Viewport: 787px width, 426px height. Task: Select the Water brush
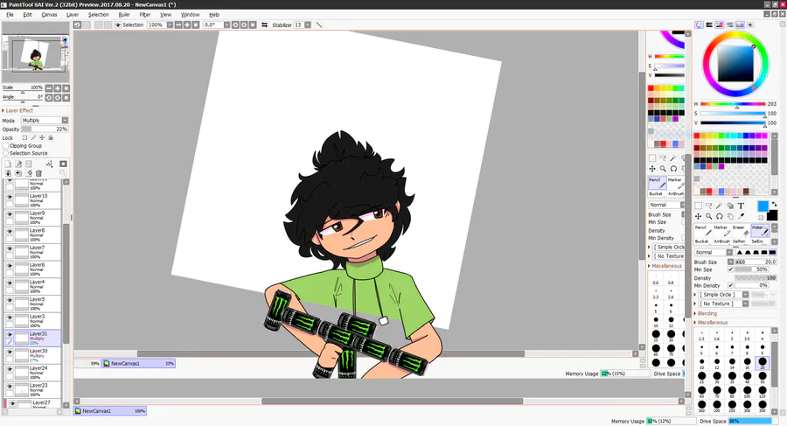point(759,230)
